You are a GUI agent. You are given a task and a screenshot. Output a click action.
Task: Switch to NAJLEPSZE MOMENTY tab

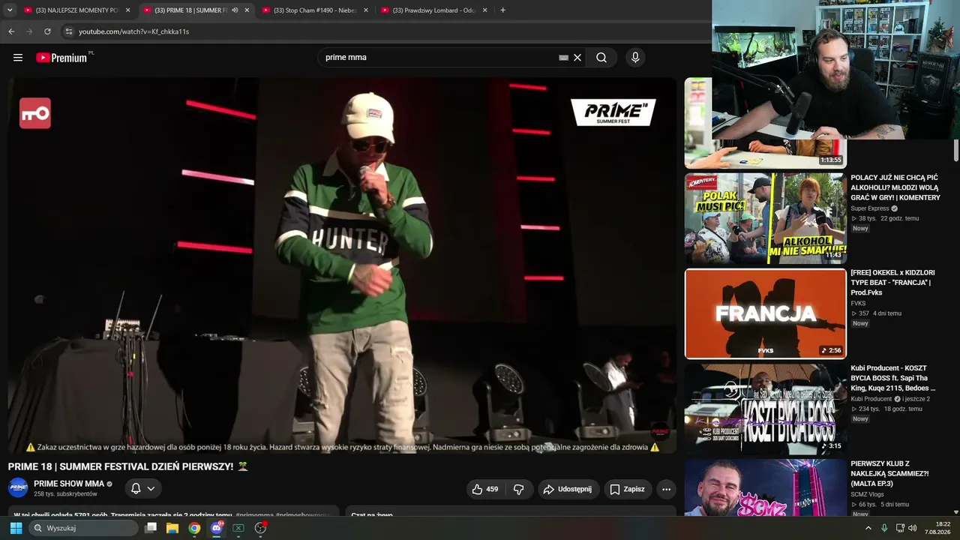[76, 10]
